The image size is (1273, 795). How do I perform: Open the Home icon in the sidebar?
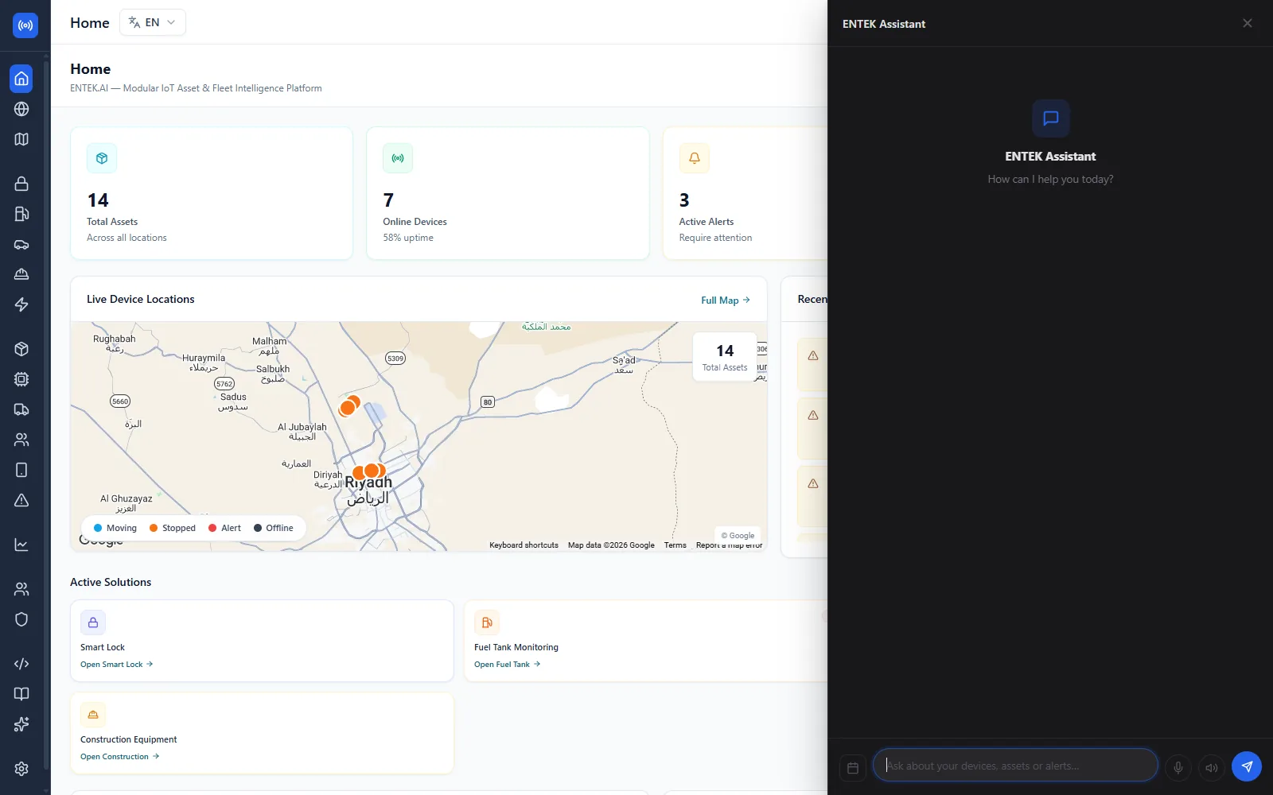(x=21, y=79)
